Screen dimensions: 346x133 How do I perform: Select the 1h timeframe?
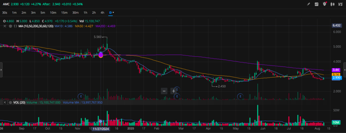(x=85, y=12)
